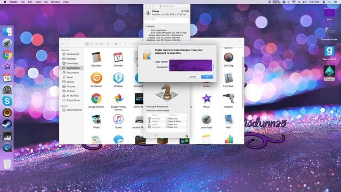This screenshot has height=192, width=341.
Task: Click Finder toolbar back arrow
Action: (63, 44)
